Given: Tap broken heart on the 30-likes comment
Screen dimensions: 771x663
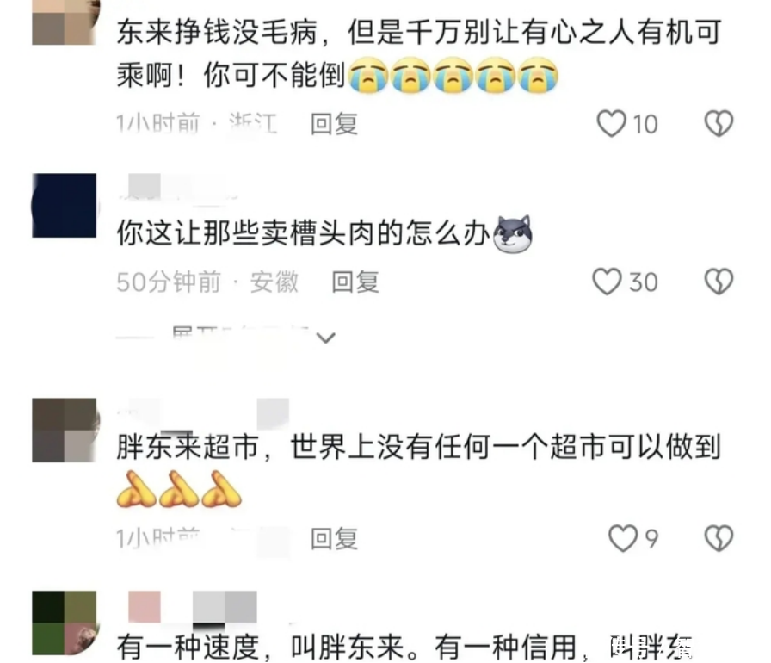Looking at the screenshot, I should point(719,282).
